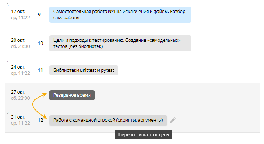Click the 'Перенести на этот день' tooltip

pyautogui.click(x=144, y=135)
